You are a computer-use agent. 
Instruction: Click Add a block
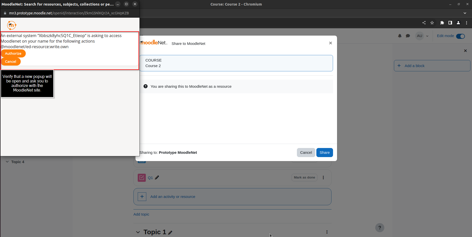pos(432,66)
